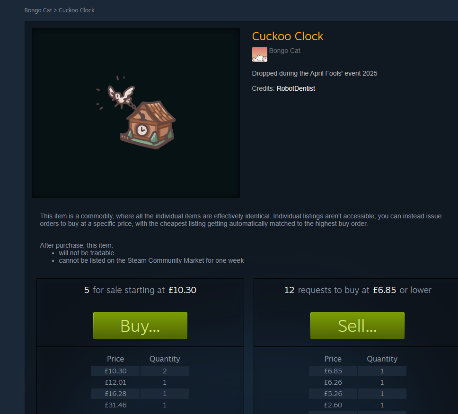Click the Cuckoo Clock item title
458x414 pixels.
287,36
